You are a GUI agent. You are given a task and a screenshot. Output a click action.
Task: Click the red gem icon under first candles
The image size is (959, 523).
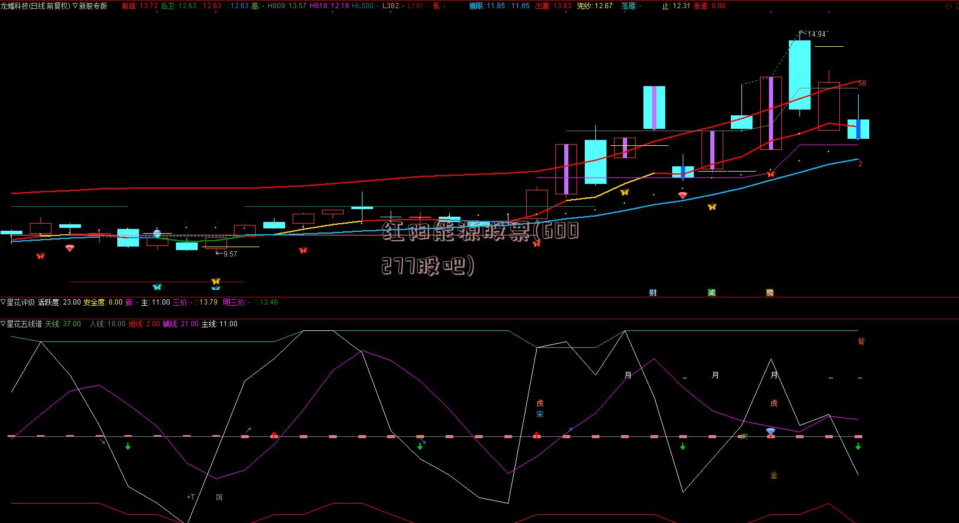[70, 248]
